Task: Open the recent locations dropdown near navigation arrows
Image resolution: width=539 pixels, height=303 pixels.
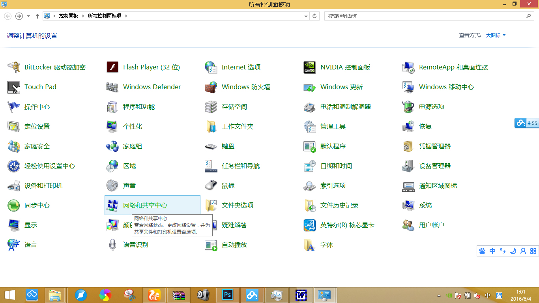Action: click(28, 16)
